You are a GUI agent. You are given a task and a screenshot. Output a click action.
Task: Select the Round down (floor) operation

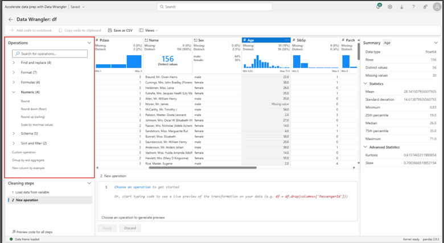pyautogui.click(x=34, y=109)
